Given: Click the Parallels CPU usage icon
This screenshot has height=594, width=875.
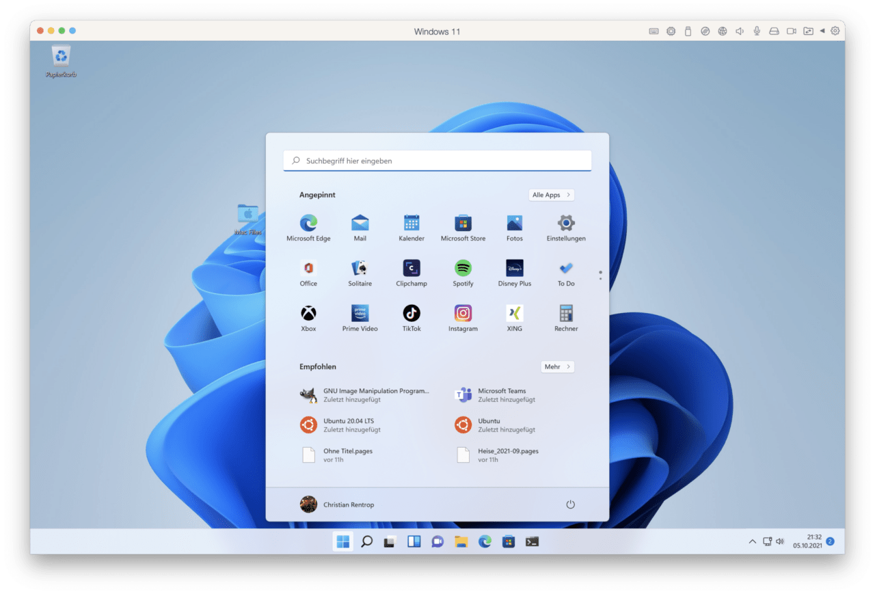Looking at the screenshot, I should [671, 31].
